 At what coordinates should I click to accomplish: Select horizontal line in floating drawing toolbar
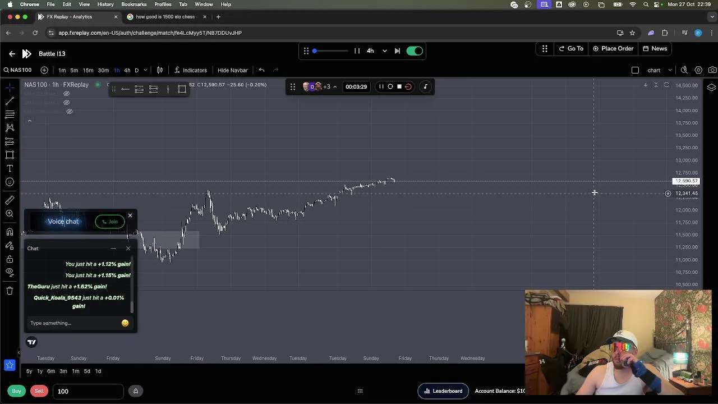coord(125,89)
